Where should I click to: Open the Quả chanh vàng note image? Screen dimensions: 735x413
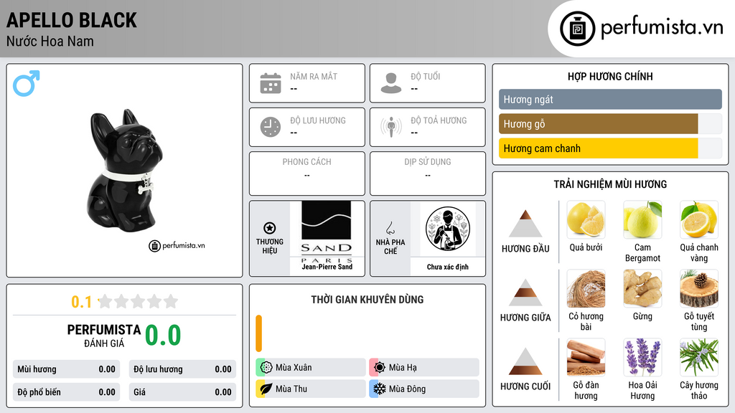point(699,219)
